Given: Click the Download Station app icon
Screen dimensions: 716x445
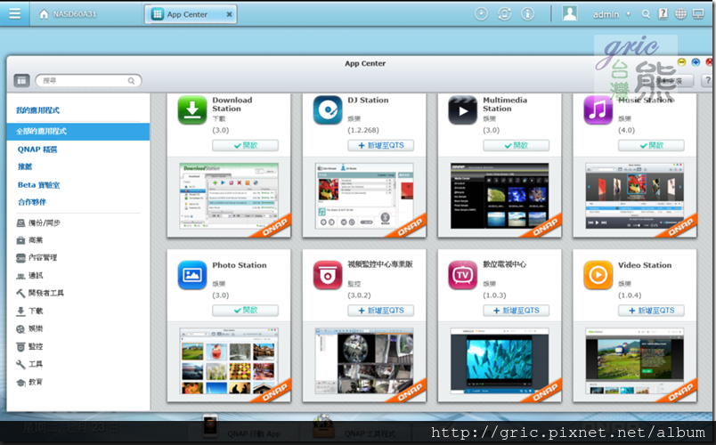Looking at the screenshot, I should [x=192, y=110].
